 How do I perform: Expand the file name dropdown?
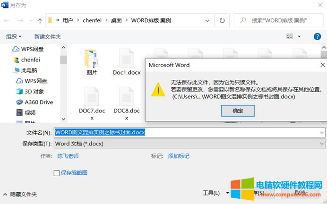tap(322, 133)
